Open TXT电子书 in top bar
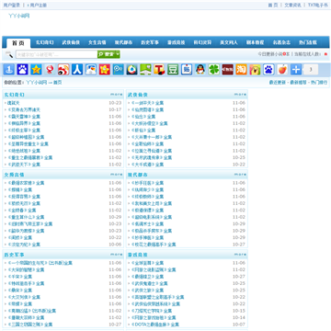The width and height of the screenshot is (331, 331). tap(318, 6)
